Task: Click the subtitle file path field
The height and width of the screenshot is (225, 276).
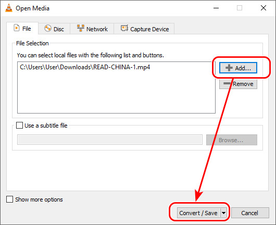Action: (x=110, y=140)
